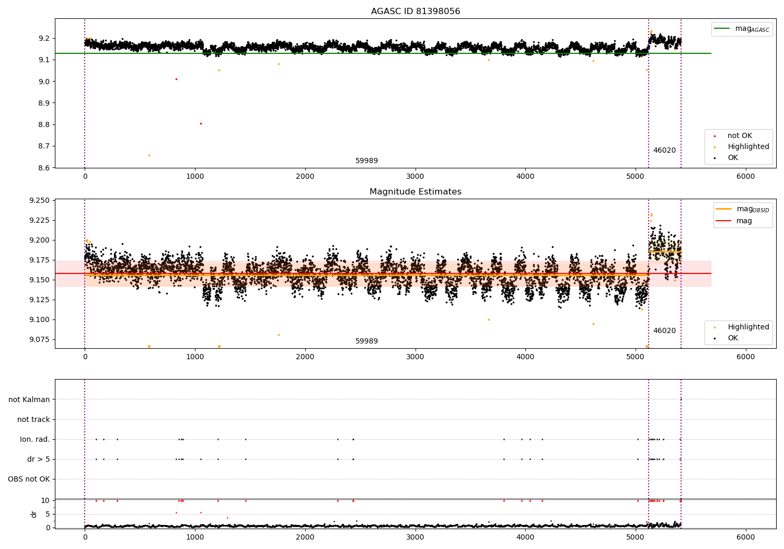Click the orange highlighted point near magnitude 8.65
This screenshot has height=549, width=784.
[149, 155]
